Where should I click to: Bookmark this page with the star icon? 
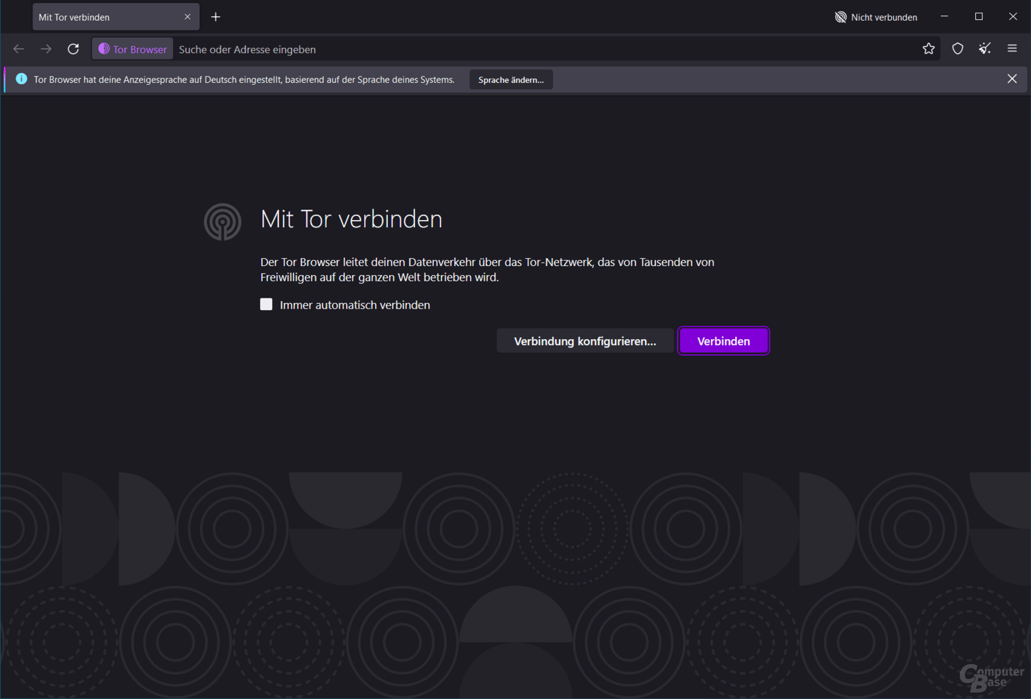[929, 49]
